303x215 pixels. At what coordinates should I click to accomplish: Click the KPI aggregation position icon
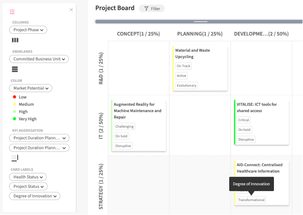click(x=15, y=158)
